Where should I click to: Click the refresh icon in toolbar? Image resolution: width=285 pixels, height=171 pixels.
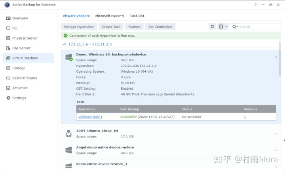coord(212,26)
